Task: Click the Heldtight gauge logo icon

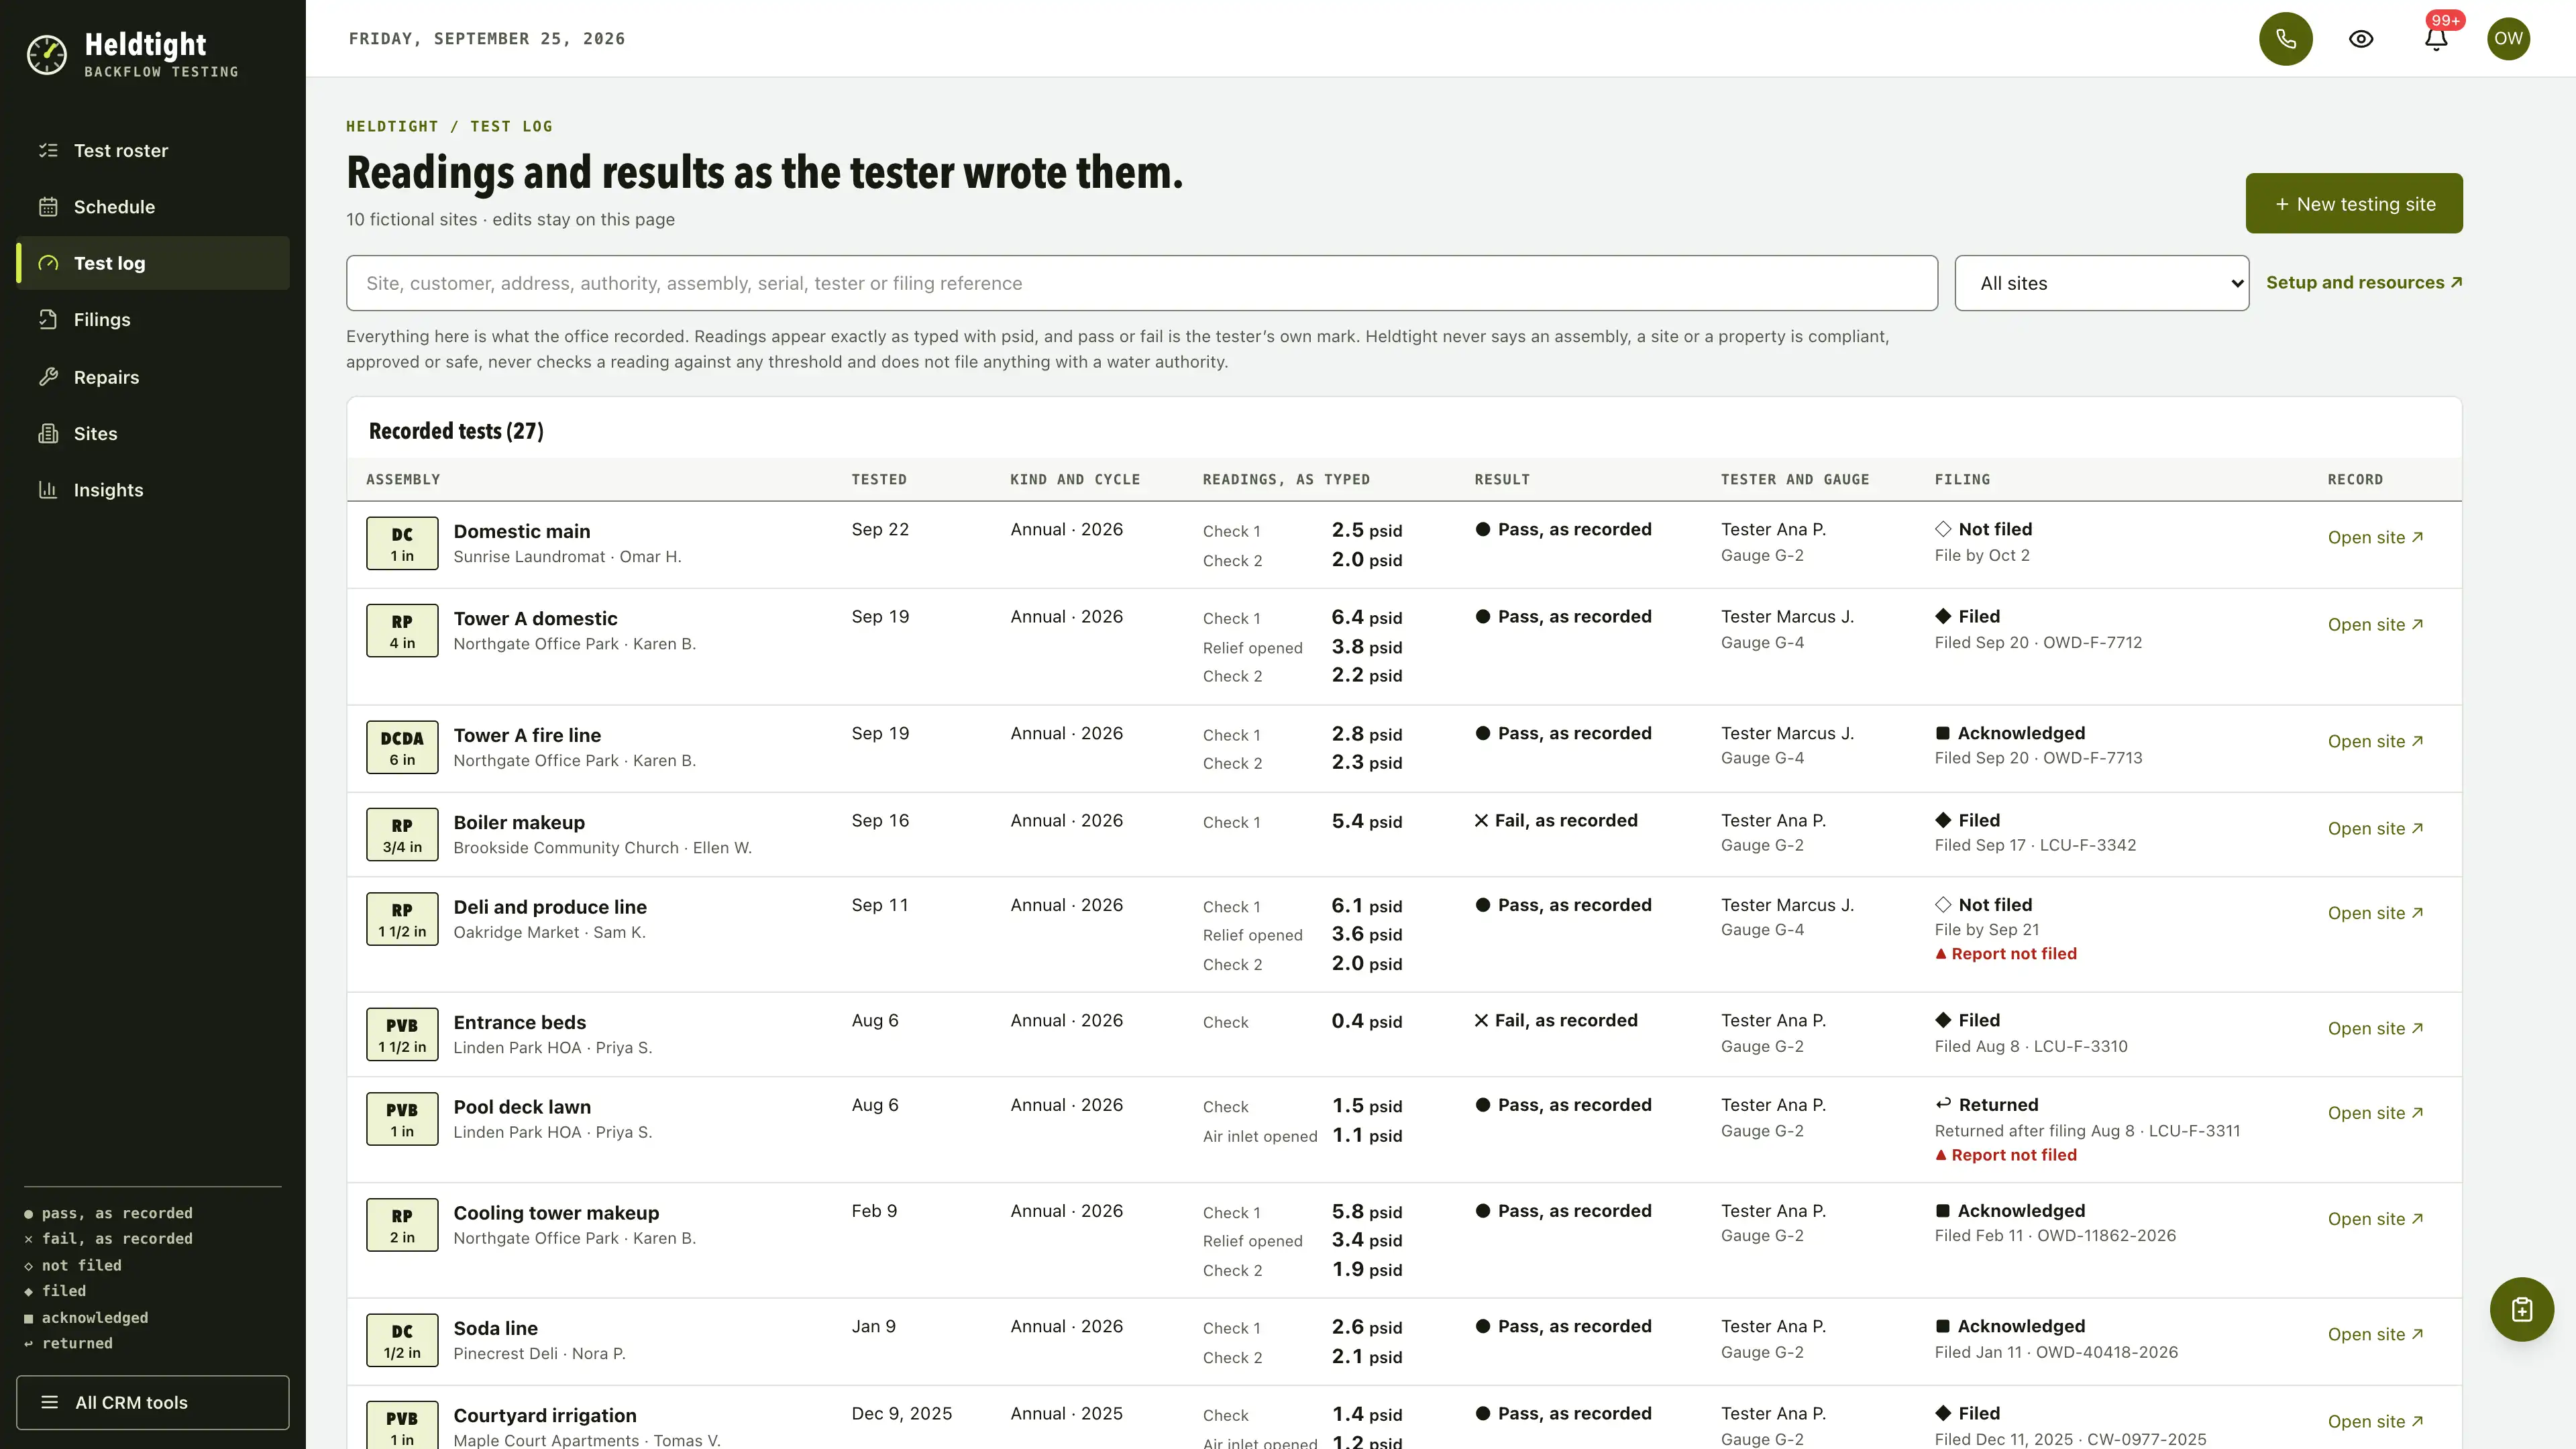Action: (x=47, y=55)
